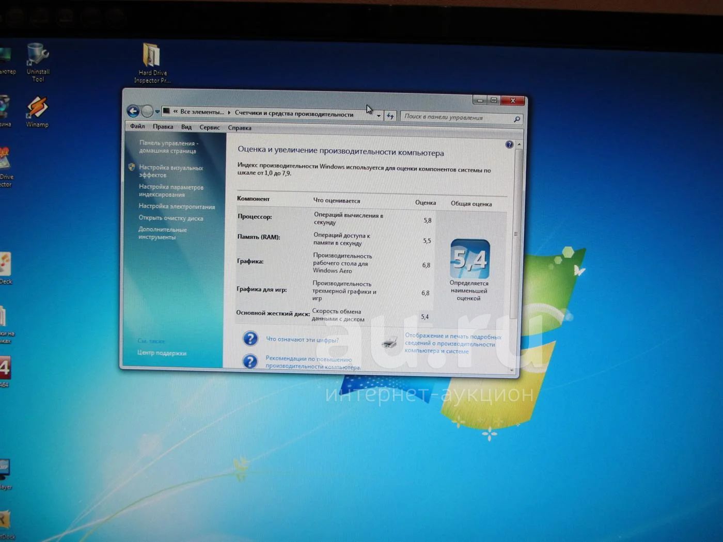Select the Графика для игр row label
Viewport: 723px width, 542px height.
click(262, 290)
